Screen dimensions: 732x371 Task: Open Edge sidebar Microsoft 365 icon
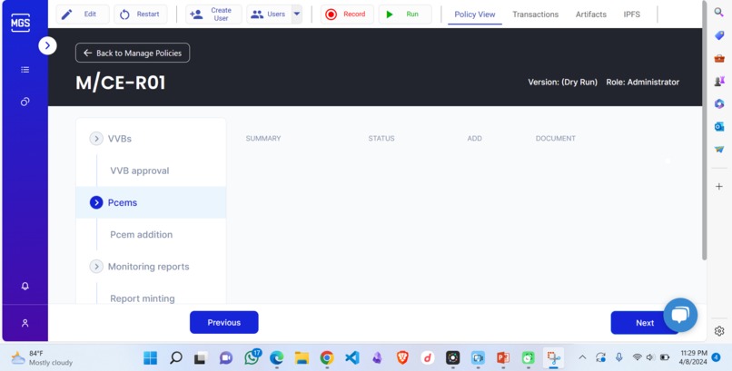click(719, 104)
